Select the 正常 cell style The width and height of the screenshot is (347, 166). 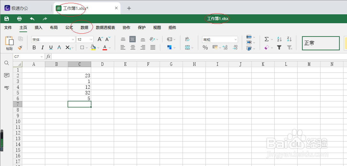coord(321,43)
